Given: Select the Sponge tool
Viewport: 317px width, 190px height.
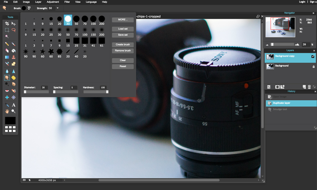Looking at the screenshot, I should click(x=13, y=78).
